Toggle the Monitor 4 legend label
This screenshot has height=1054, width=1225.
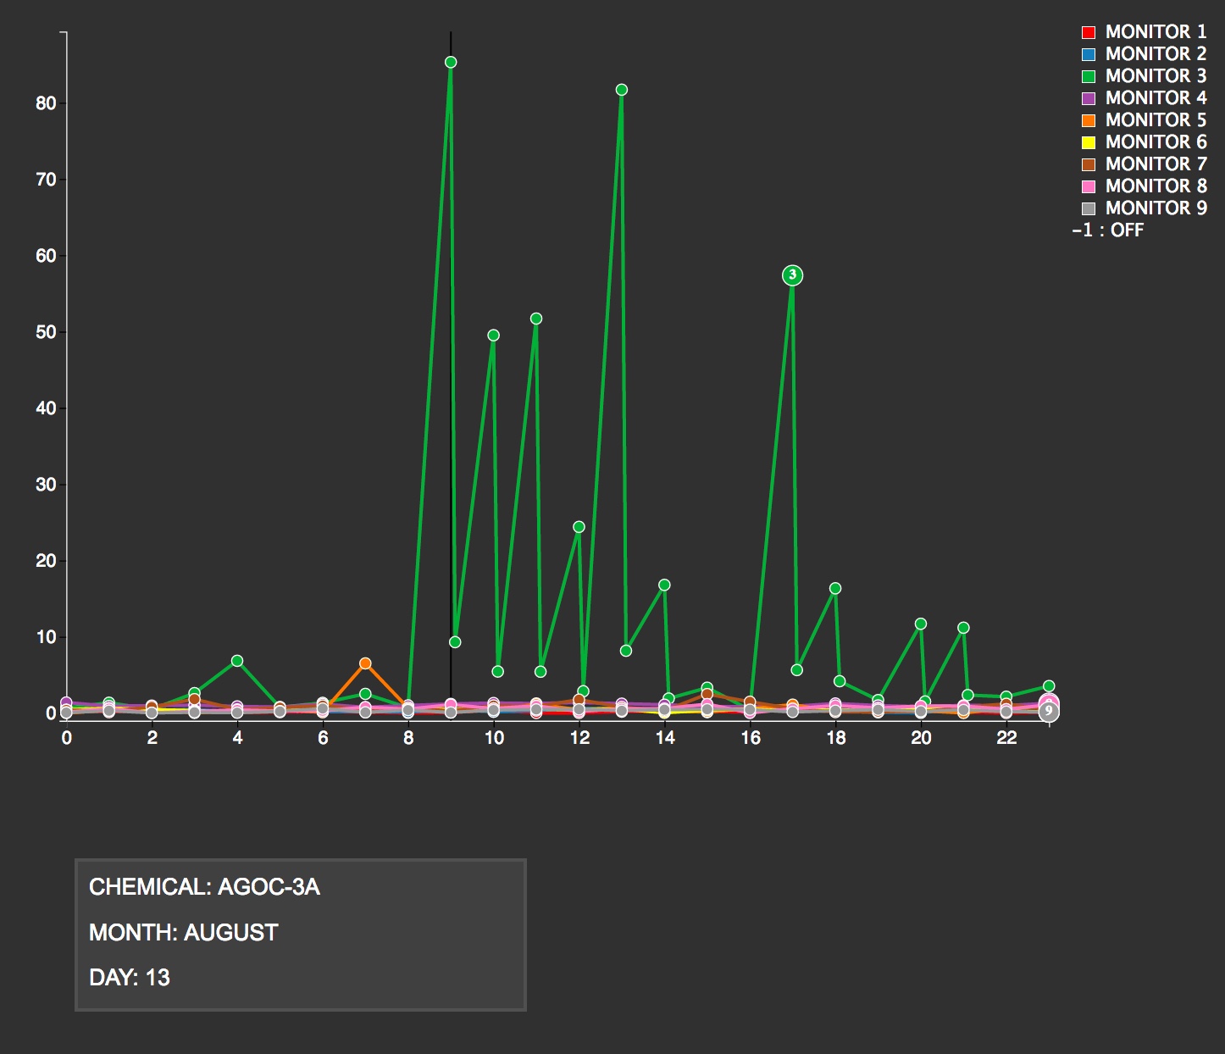click(x=1156, y=98)
